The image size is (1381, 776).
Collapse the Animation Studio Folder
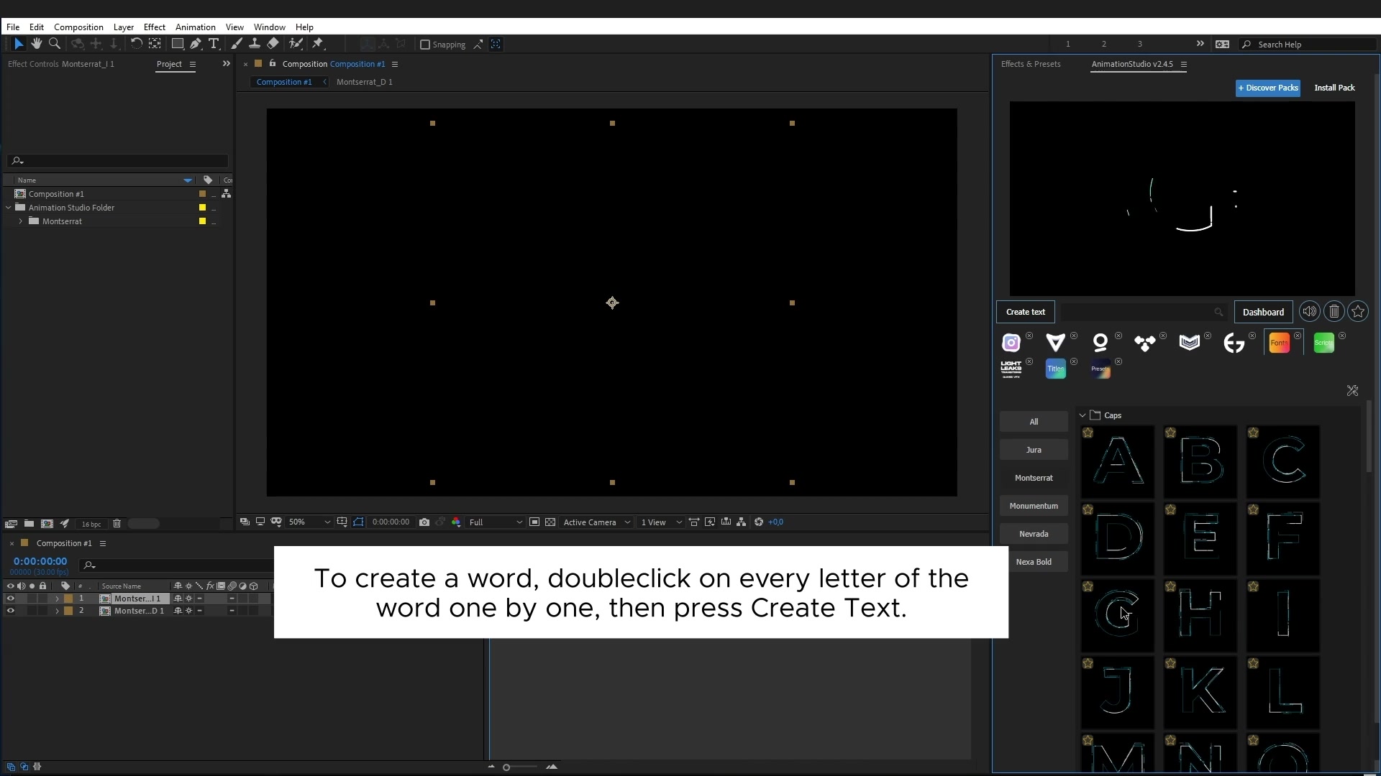9,208
